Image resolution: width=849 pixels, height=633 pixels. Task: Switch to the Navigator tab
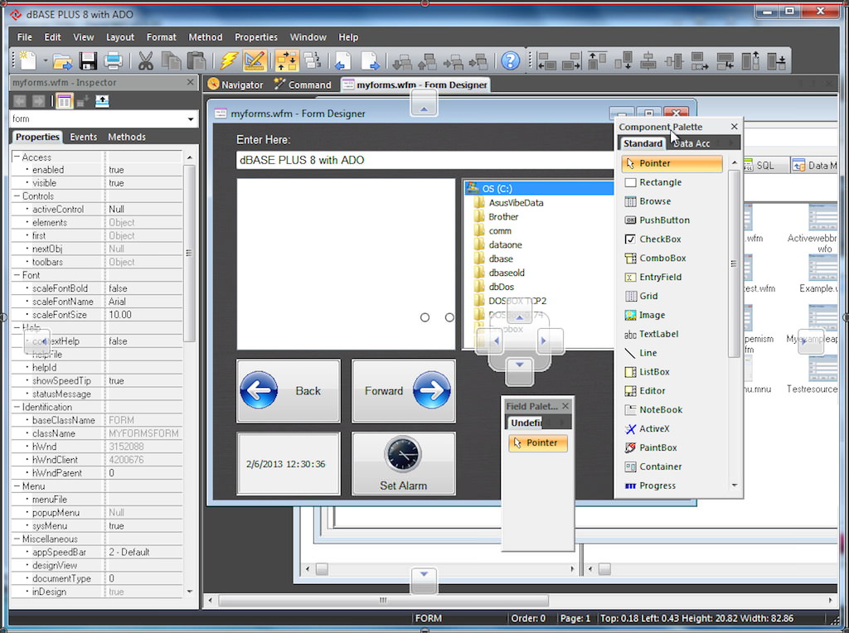[x=236, y=85]
